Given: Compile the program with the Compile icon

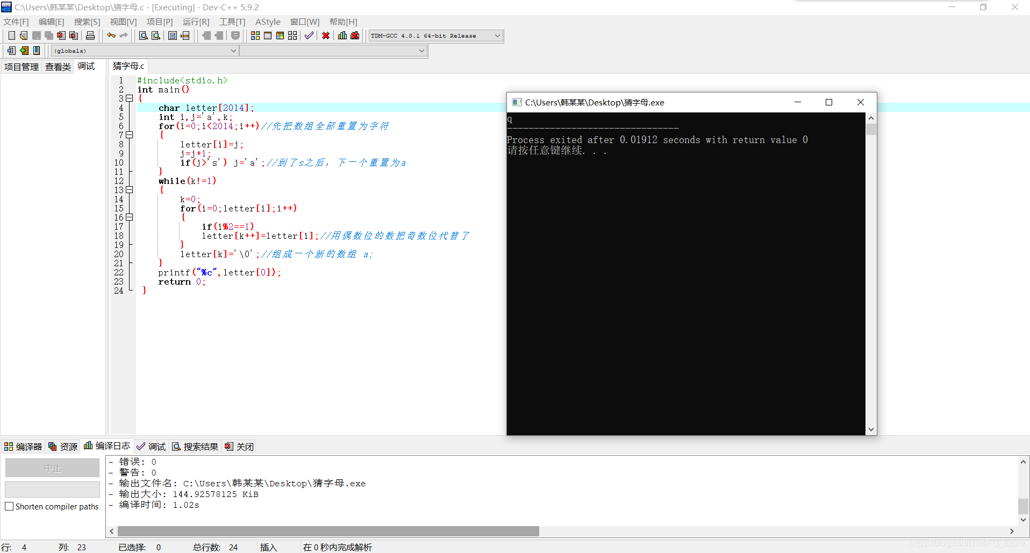Looking at the screenshot, I should 255,36.
